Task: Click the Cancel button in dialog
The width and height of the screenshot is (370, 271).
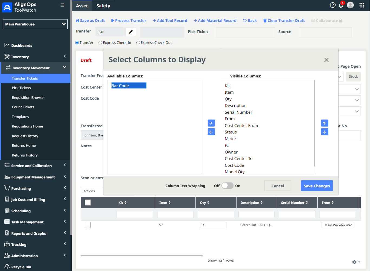Action: [278, 186]
